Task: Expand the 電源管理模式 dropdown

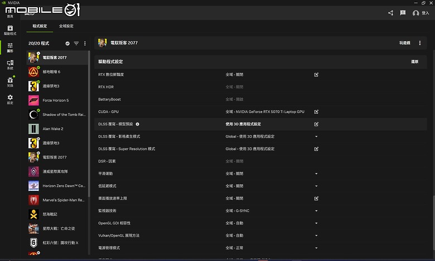Action: [x=316, y=248]
